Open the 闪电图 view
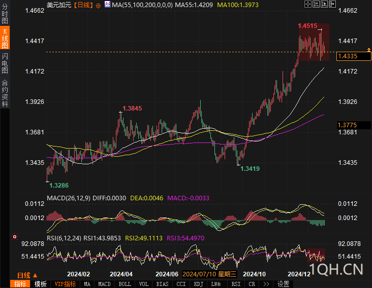Screen dimensions: 372x288 [x=5, y=63]
